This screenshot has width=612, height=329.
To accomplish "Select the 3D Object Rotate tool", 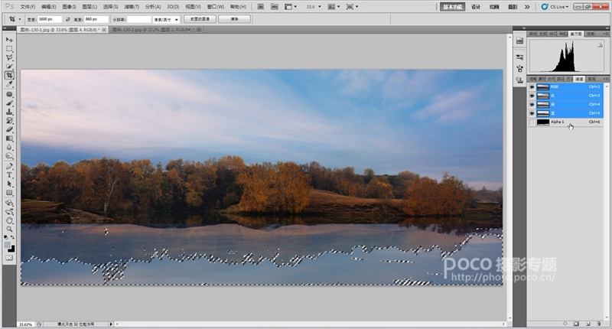I will pyautogui.click(x=9, y=203).
